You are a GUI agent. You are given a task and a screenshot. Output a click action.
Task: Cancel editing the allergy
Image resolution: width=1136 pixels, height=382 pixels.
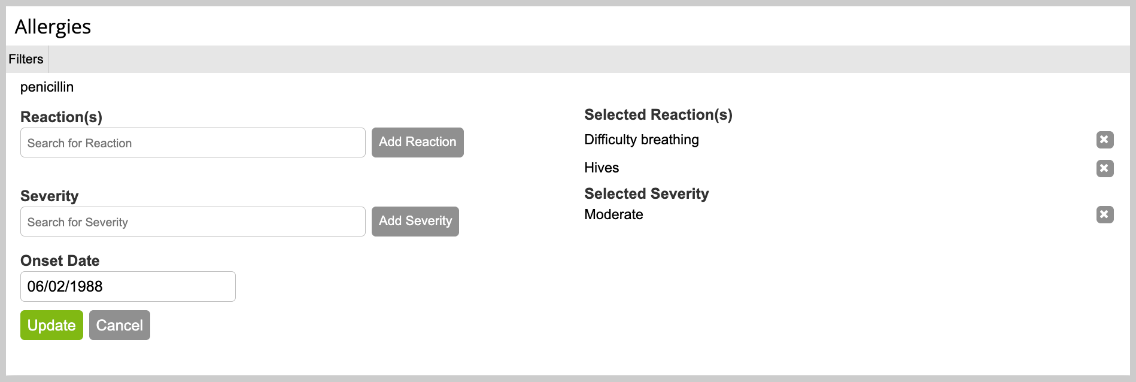coord(120,325)
